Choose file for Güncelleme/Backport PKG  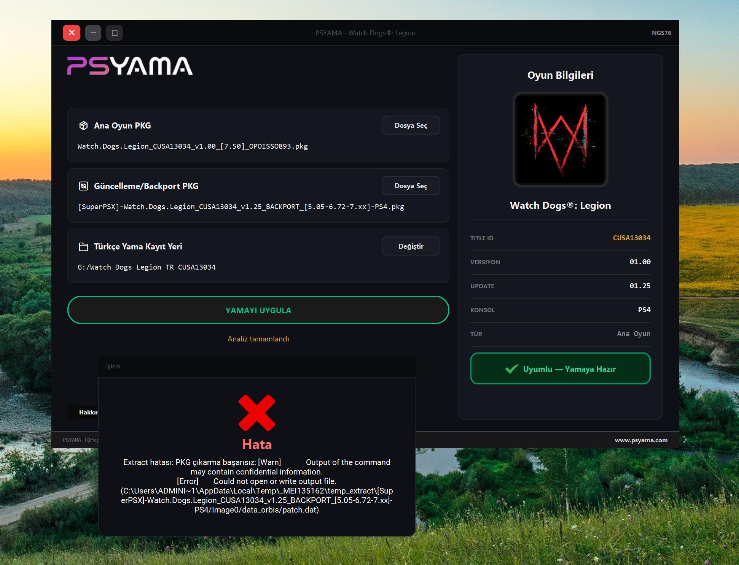coord(411,186)
